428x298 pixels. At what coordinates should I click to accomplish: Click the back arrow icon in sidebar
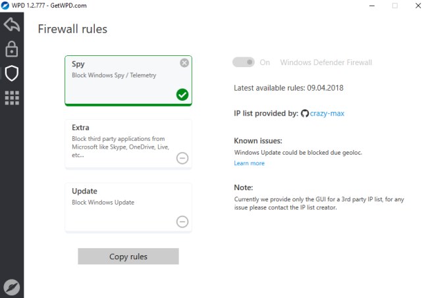[x=12, y=24]
